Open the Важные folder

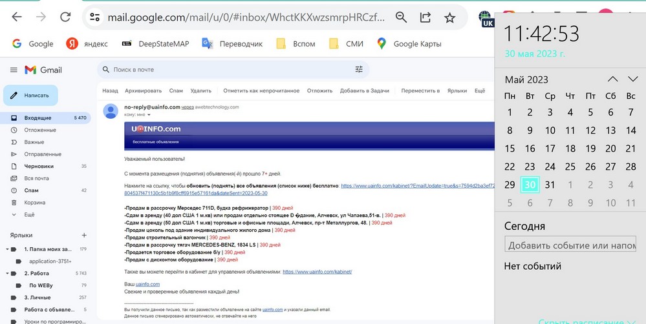(45, 142)
